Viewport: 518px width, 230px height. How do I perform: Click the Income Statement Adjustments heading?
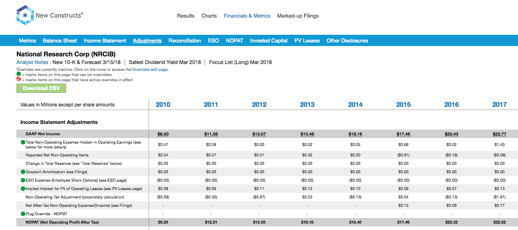59,122
